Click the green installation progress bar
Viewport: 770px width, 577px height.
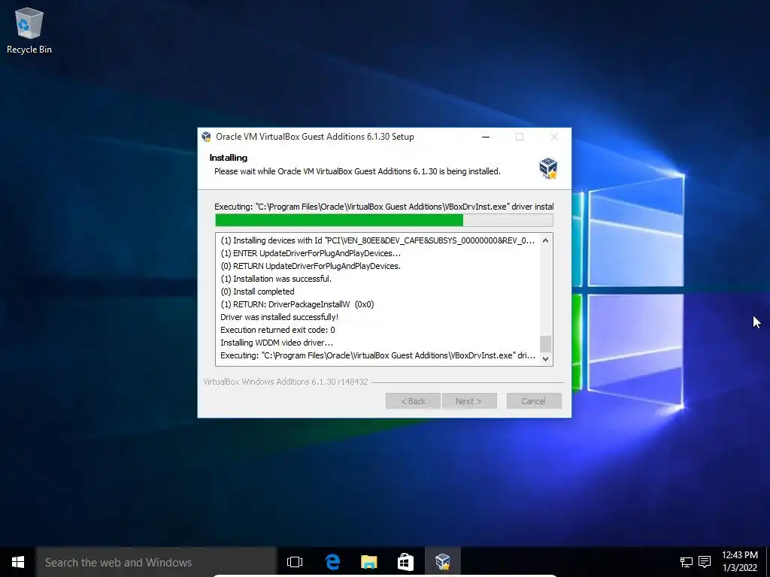[x=384, y=220]
